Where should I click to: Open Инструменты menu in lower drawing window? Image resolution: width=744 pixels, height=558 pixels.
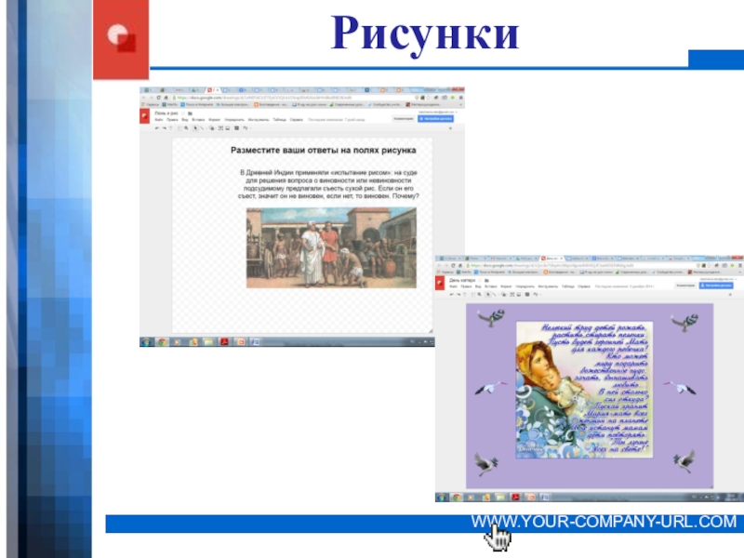[x=548, y=286]
